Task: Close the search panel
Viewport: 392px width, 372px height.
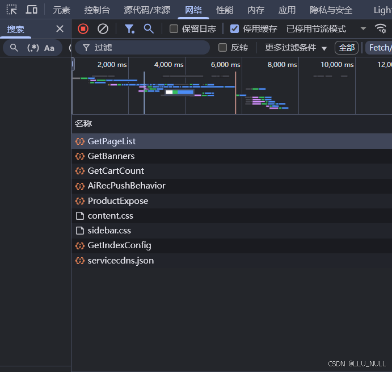Action: [60, 29]
